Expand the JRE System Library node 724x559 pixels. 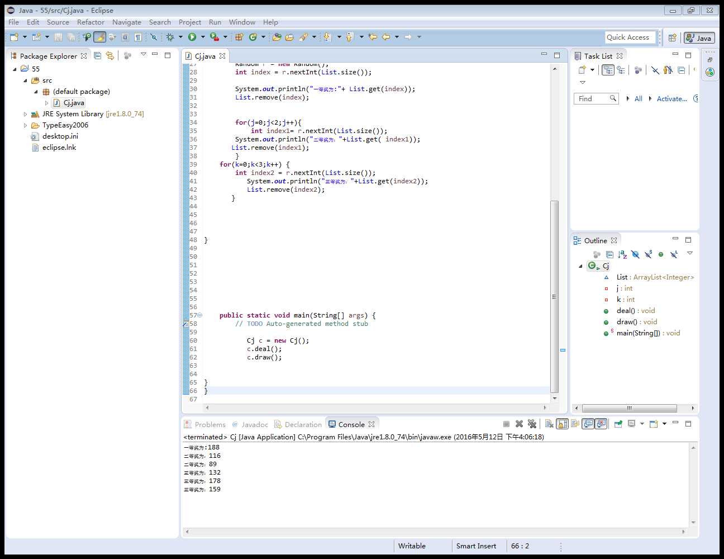click(x=25, y=114)
